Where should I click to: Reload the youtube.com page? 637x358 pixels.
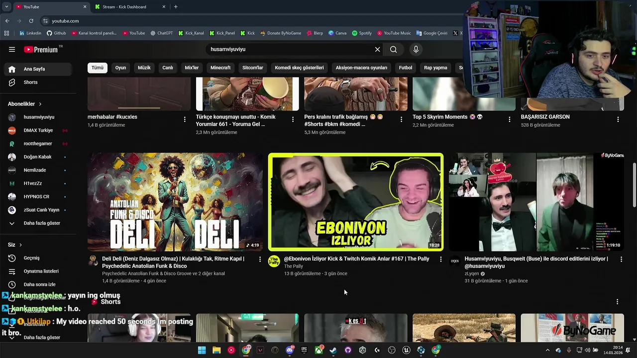click(31, 21)
